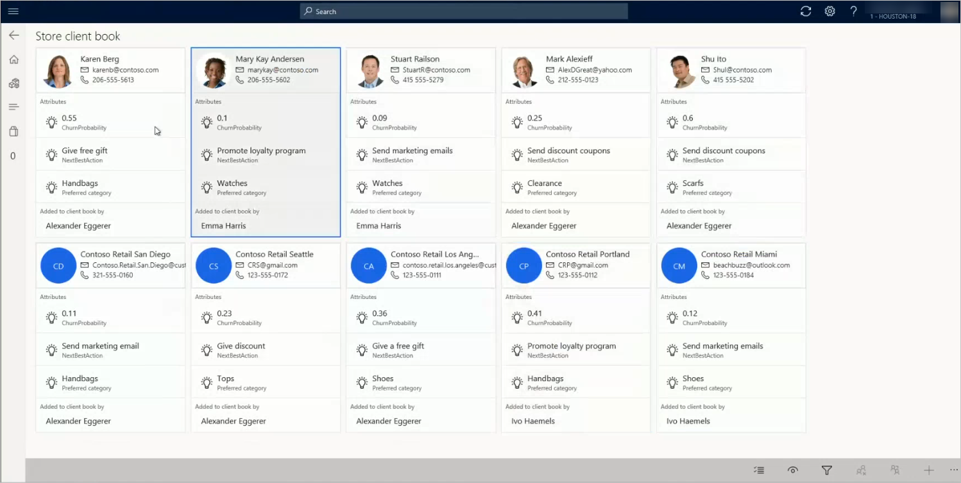This screenshot has width=961, height=483.
Task: Click the remove client icon in bottom toolbar
Action: (862, 470)
